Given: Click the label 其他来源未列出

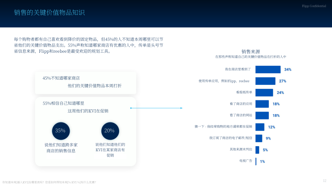Looking at the screenshot, I should point(241,149).
